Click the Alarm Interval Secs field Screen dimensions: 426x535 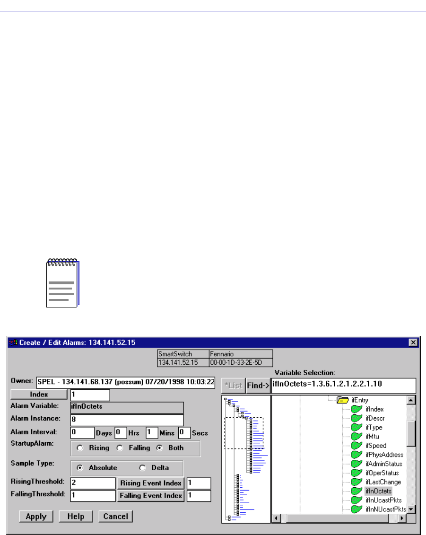tap(184, 433)
